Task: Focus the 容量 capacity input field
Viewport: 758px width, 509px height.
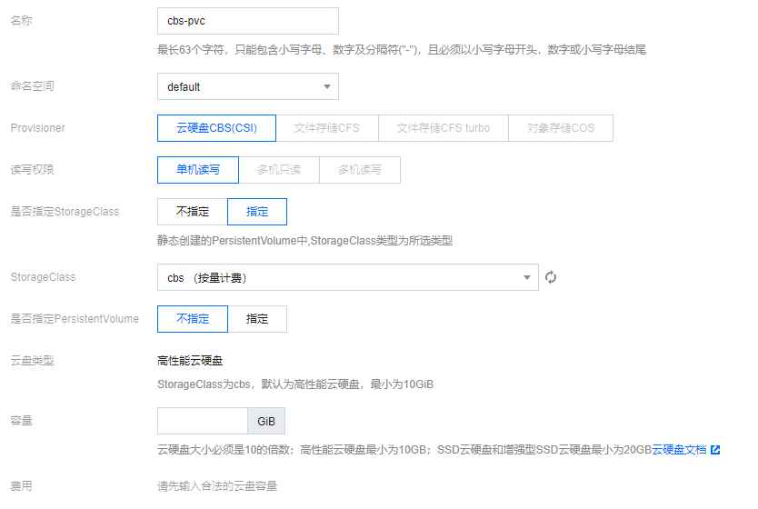Action: (203, 421)
